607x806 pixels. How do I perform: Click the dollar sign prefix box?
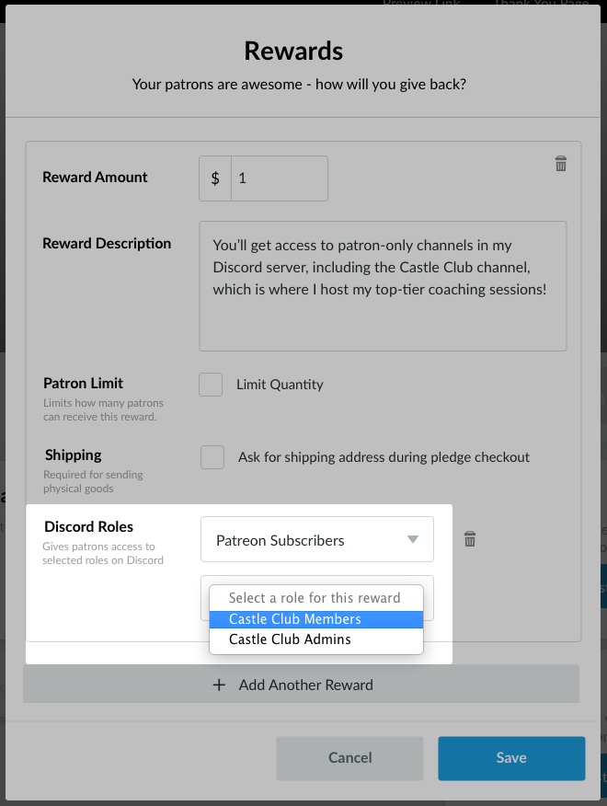(x=215, y=178)
